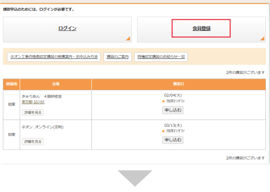Click the 残席わずか warning triangle under 03/13

163,131
